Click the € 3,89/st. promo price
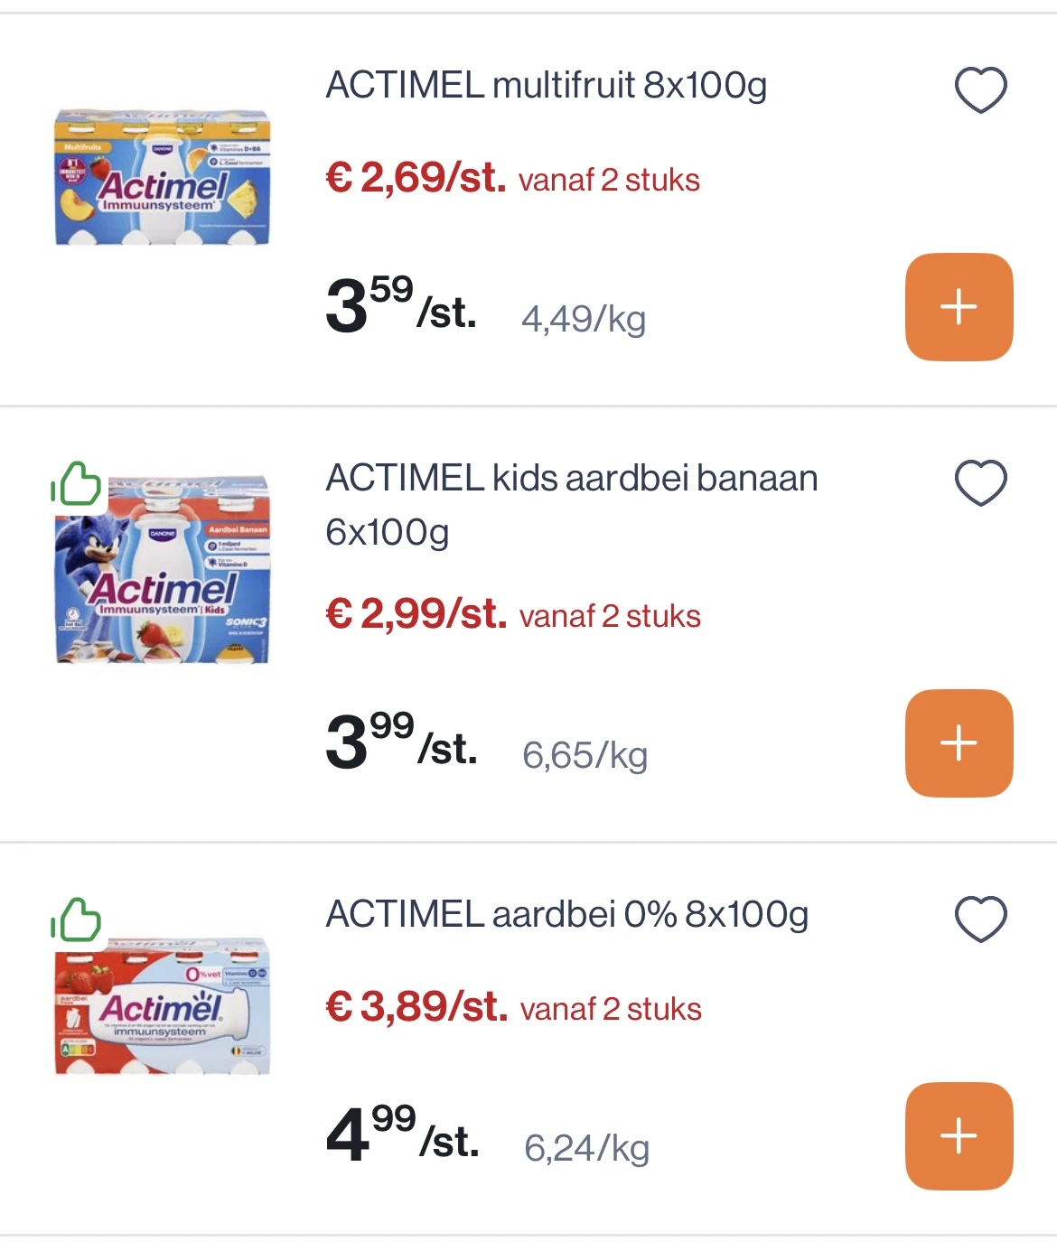The width and height of the screenshot is (1057, 1251). (416, 1007)
